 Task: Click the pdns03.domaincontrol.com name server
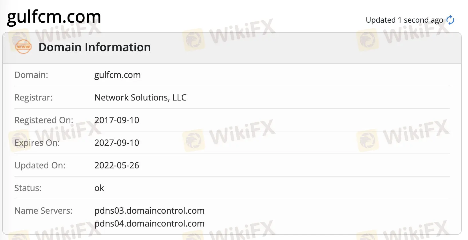tap(149, 211)
